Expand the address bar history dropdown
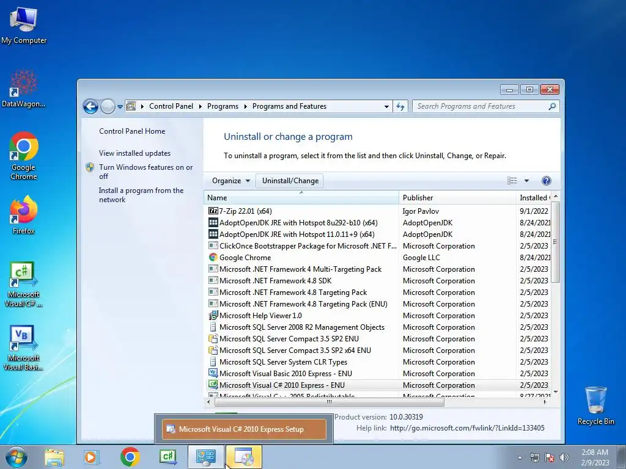The width and height of the screenshot is (626, 469). [x=386, y=106]
